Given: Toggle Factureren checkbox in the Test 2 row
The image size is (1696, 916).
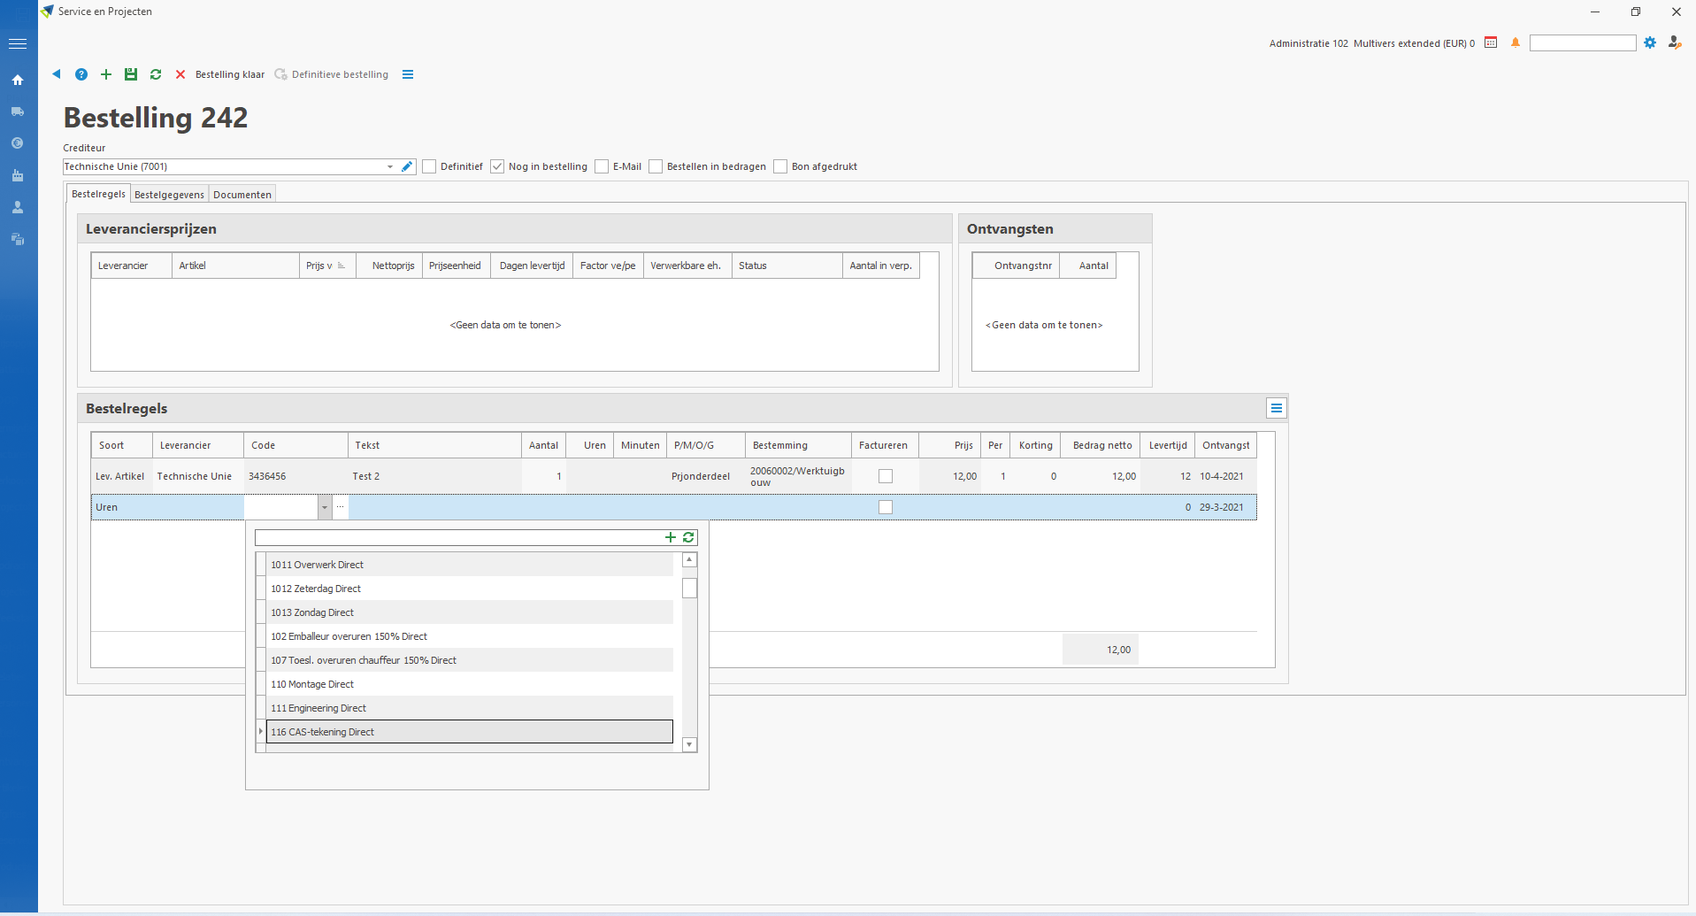Looking at the screenshot, I should [886, 476].
